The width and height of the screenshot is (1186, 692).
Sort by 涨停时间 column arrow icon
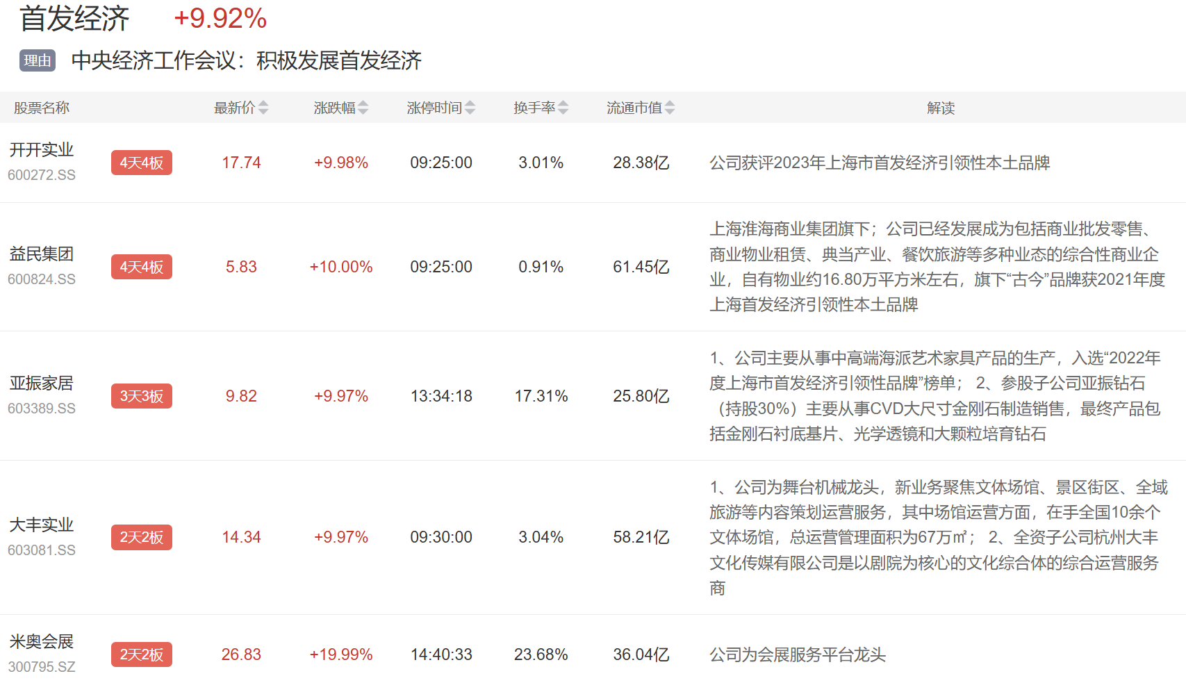tap(470, 108)
